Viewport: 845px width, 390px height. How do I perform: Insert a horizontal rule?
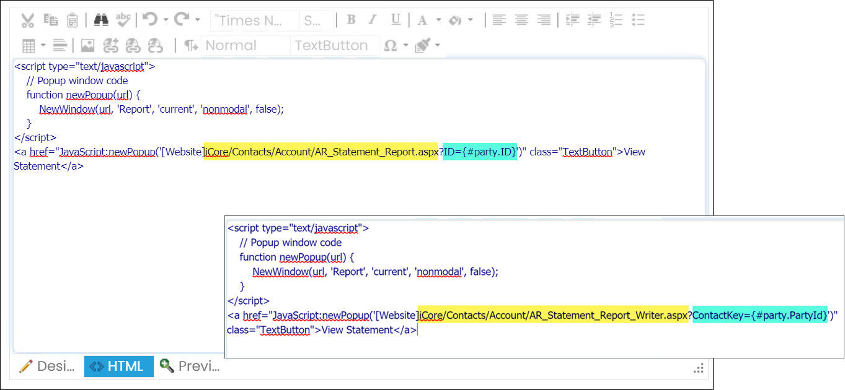60,45
